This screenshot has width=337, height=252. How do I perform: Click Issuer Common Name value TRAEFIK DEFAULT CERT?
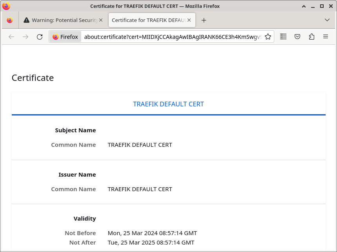[x=140, y=189]
